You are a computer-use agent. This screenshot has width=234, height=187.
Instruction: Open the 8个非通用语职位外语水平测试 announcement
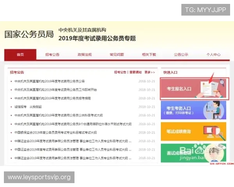tap(73, 124)
